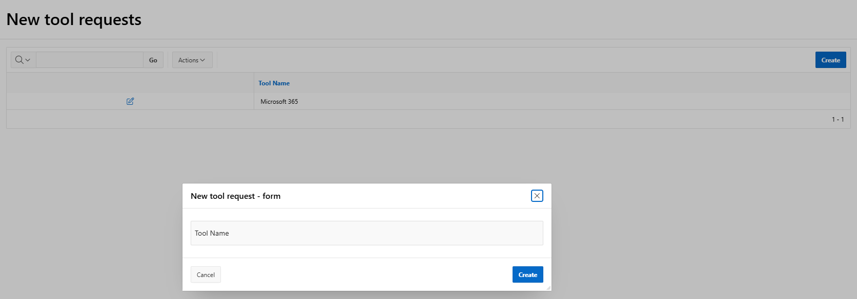Click the blank footer area between Cancel and Create
The image size is (857, 299).
(366, 274)
